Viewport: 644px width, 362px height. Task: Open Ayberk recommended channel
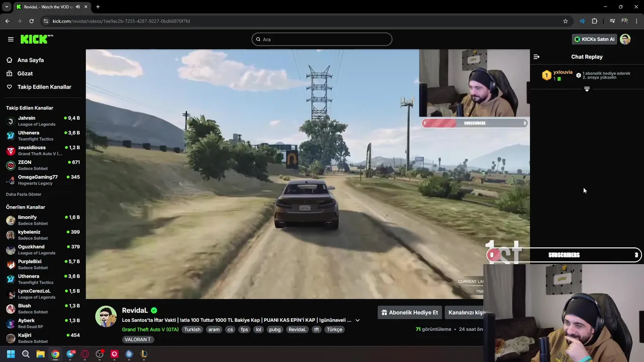click(43, 323)
